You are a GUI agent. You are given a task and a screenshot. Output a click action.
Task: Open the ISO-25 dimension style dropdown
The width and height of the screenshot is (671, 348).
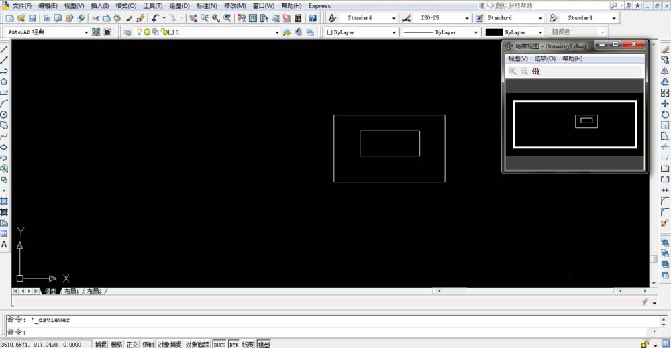click(x=467, y=18)
